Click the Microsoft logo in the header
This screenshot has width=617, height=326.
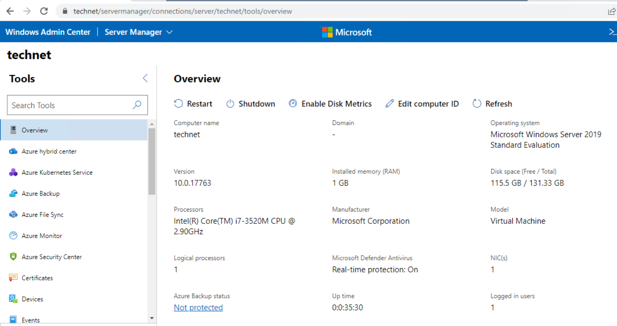tap(346, 32)
